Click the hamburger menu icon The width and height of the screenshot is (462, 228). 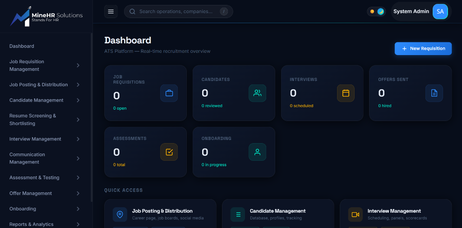pyautogui.click(x=111, y=11)
